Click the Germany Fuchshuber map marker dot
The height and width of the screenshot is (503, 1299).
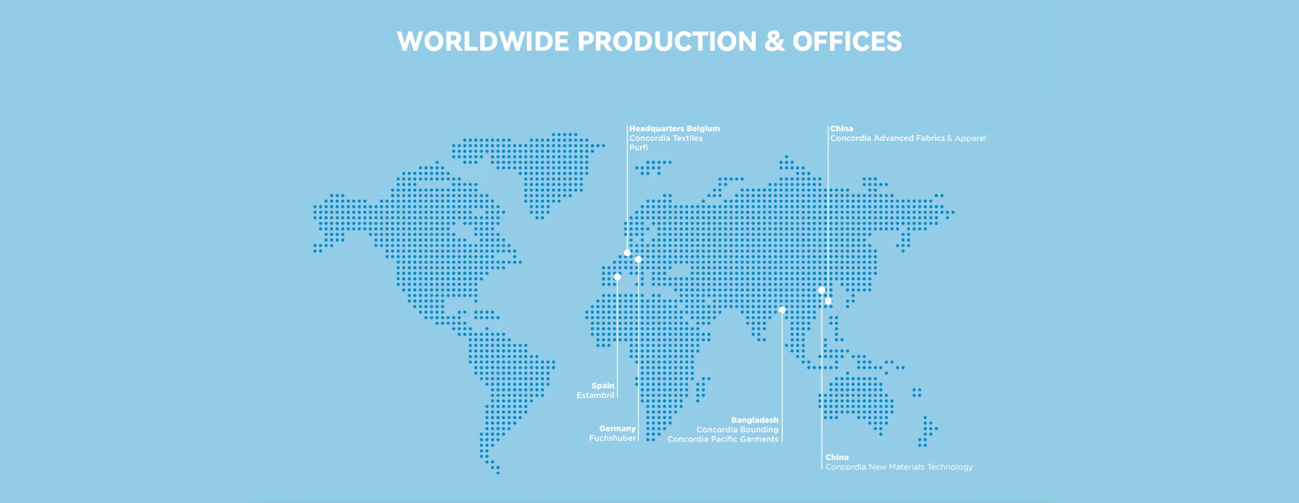click(638, 259)
